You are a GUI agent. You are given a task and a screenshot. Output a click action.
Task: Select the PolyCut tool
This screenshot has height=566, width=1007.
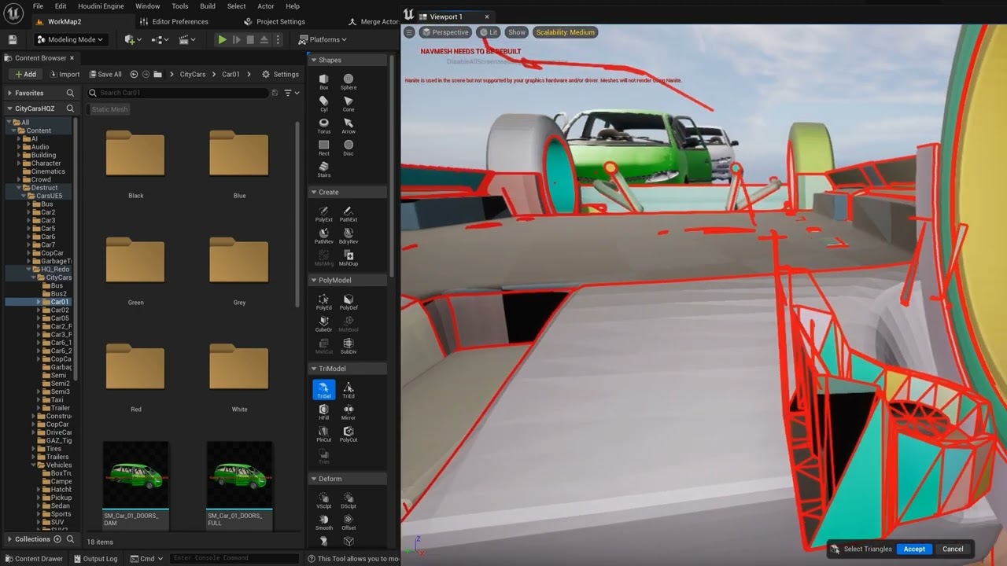click(x=349, y=434)
